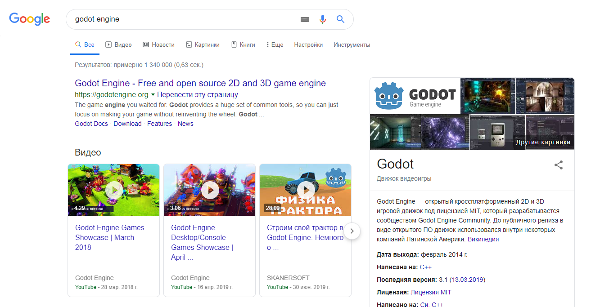Open the on-screen keyboard icon

pos(305,19)
